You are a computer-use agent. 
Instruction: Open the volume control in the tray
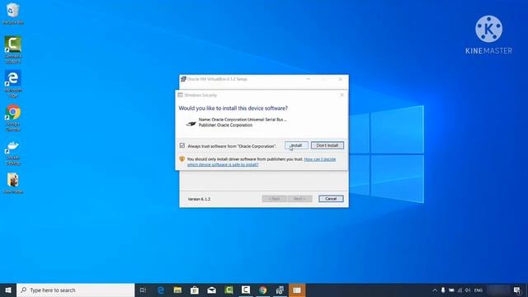468,290
